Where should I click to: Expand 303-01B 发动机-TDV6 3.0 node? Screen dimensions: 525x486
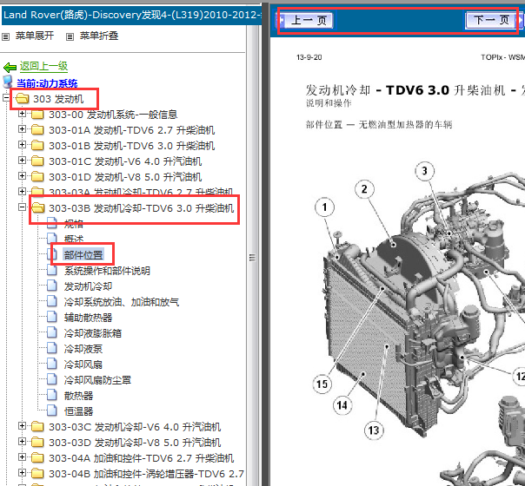pyautogui.click(x=22, y=145)
